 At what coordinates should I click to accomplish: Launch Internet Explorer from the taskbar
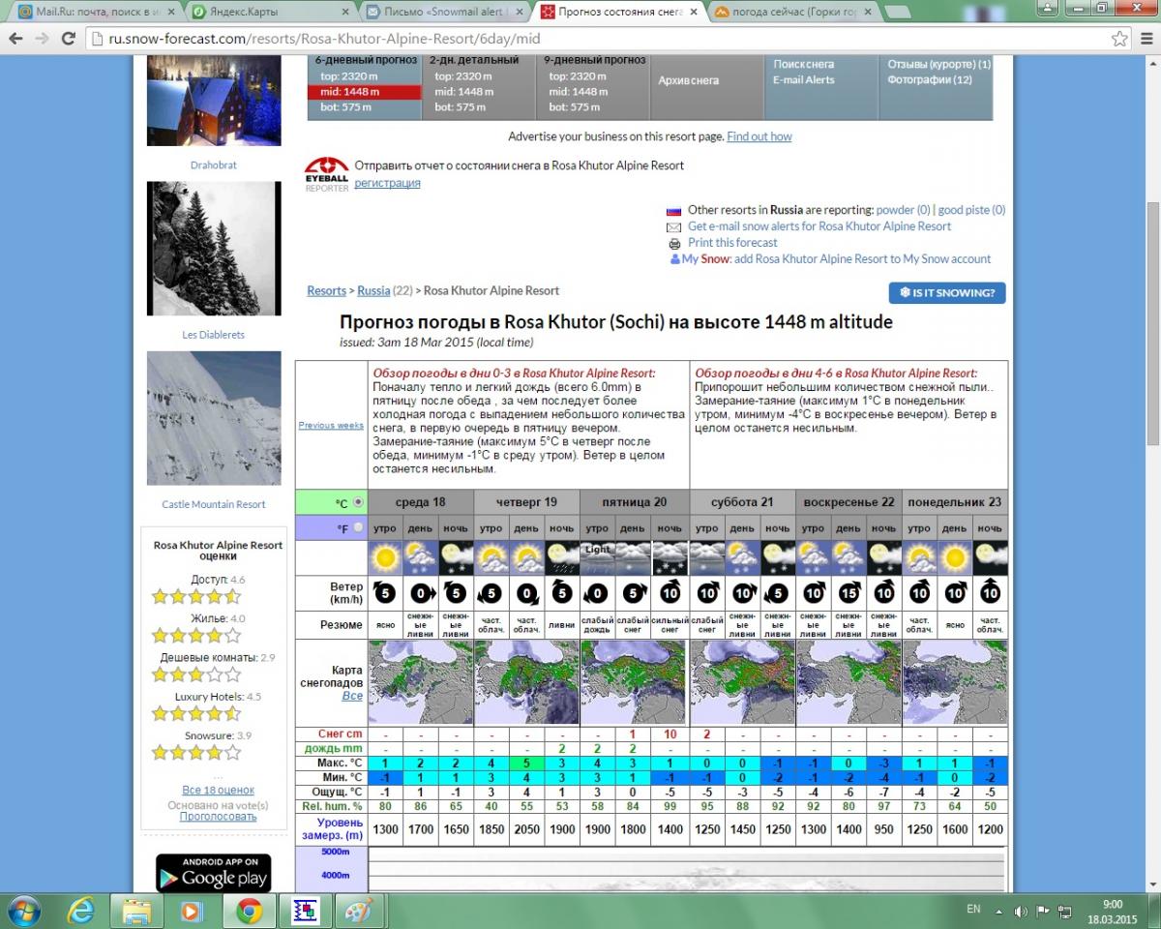tap(81, 911)
